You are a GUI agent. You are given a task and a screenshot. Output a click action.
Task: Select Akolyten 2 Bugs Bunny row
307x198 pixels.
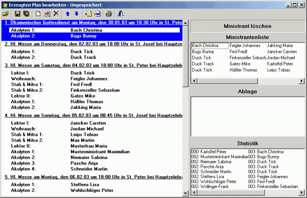[94, 36]
